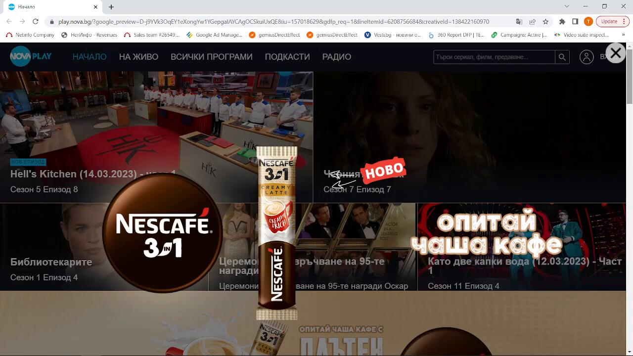Click the series search input field
The image size is (633, 356).
(494, 57)
